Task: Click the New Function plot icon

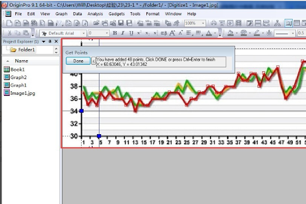Action: pyautogui.click(x=59, y=23)
